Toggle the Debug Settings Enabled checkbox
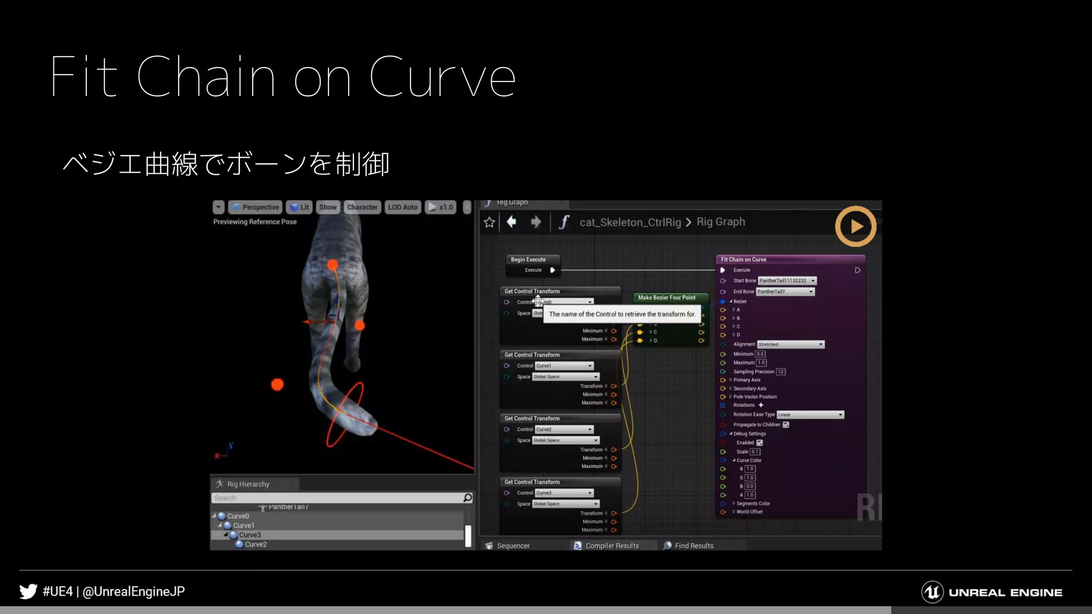Image resolution: width=1092 pixels, height=614 pixels. click(x=760, y=443)
